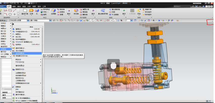
Task: Open the selection filter dropdown
Action: tap(28, 20)
